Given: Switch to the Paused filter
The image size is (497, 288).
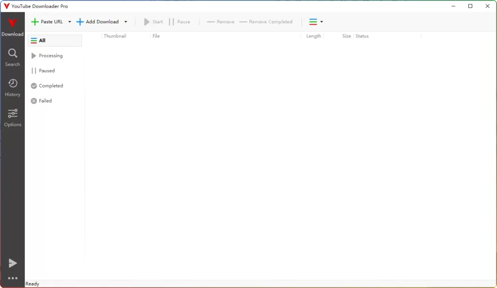Looking at the screenshot, I should [47, 70].
